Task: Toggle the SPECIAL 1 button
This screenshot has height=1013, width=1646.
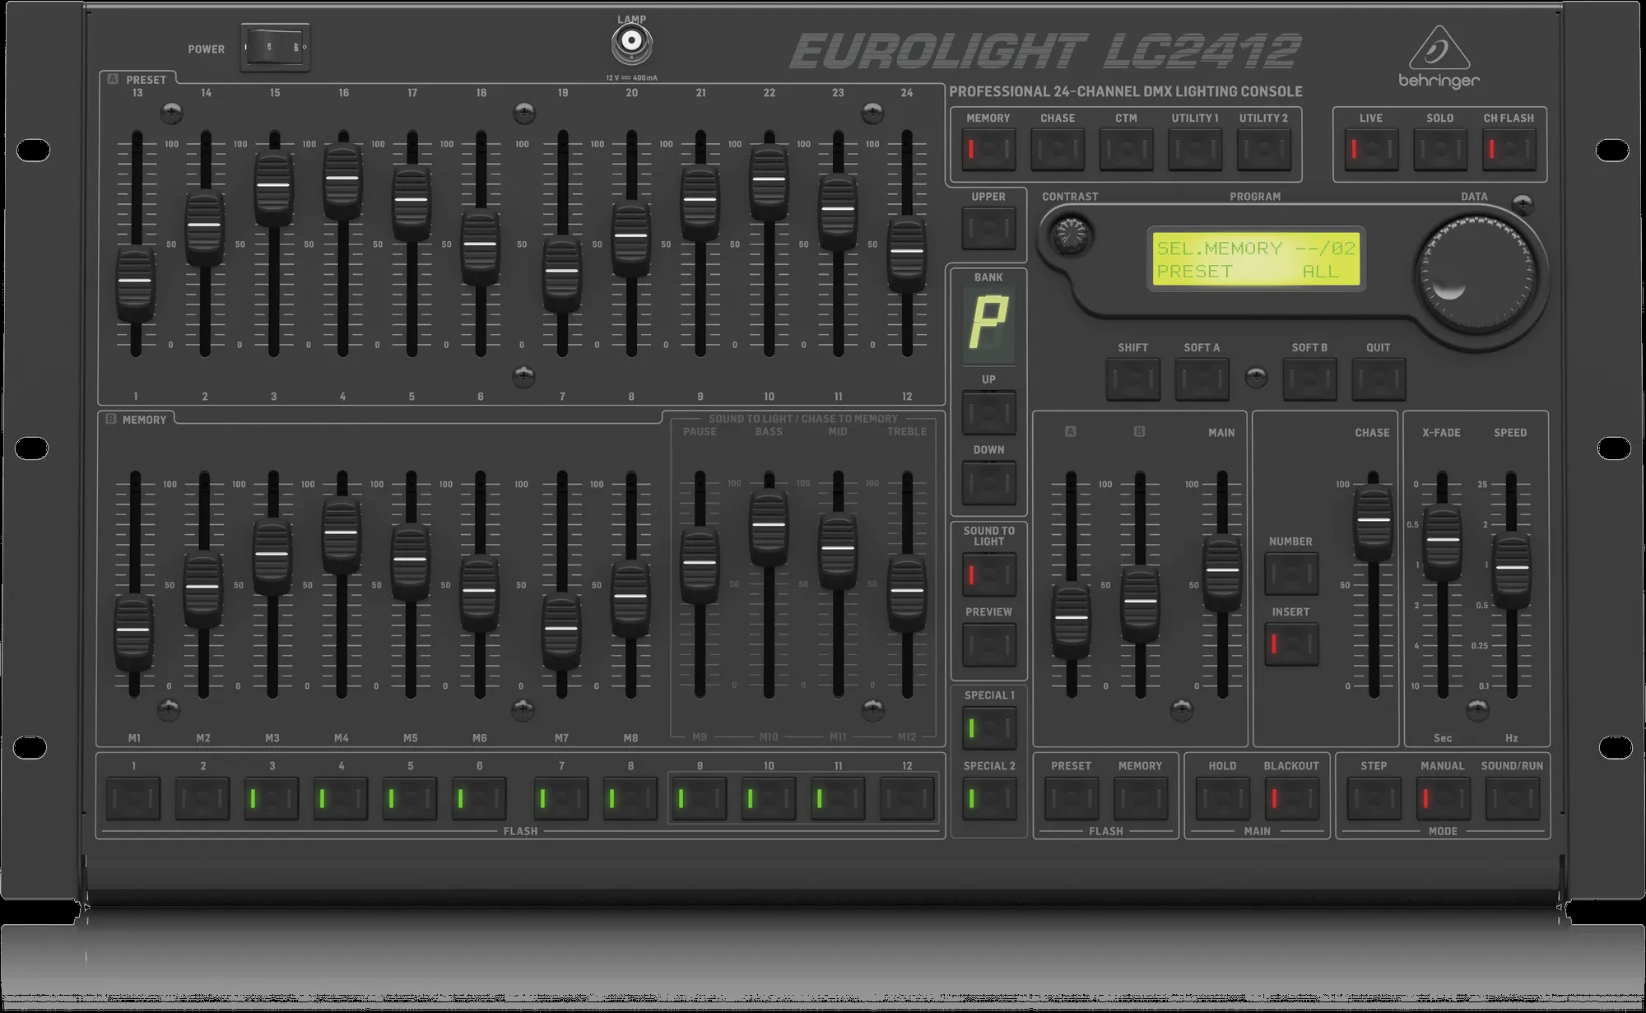Action: tap(988, 727)
